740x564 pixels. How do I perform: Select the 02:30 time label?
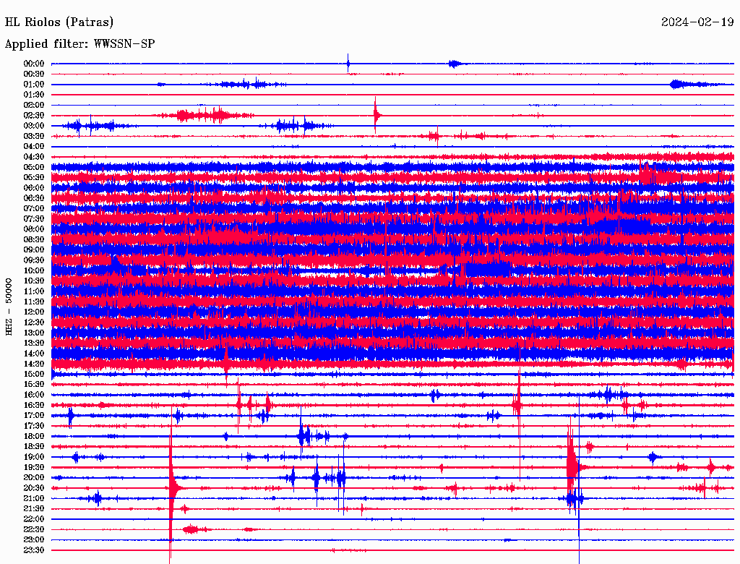click(x=34, y=116)
